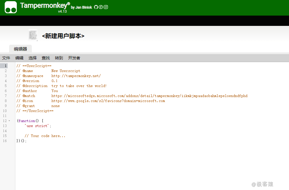Switch to the 编辑器 tab

20,49
